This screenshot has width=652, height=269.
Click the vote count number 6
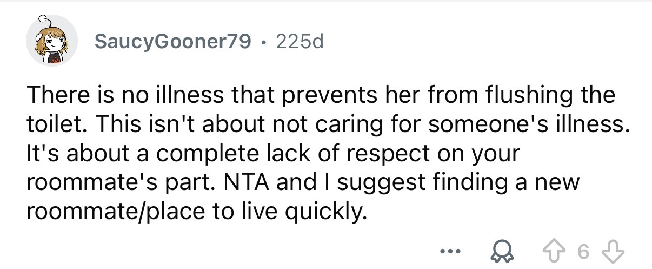(582, 253)
